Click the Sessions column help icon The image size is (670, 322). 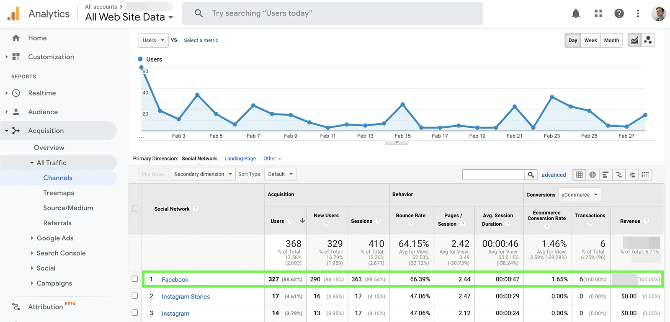(x=378, y=221)
